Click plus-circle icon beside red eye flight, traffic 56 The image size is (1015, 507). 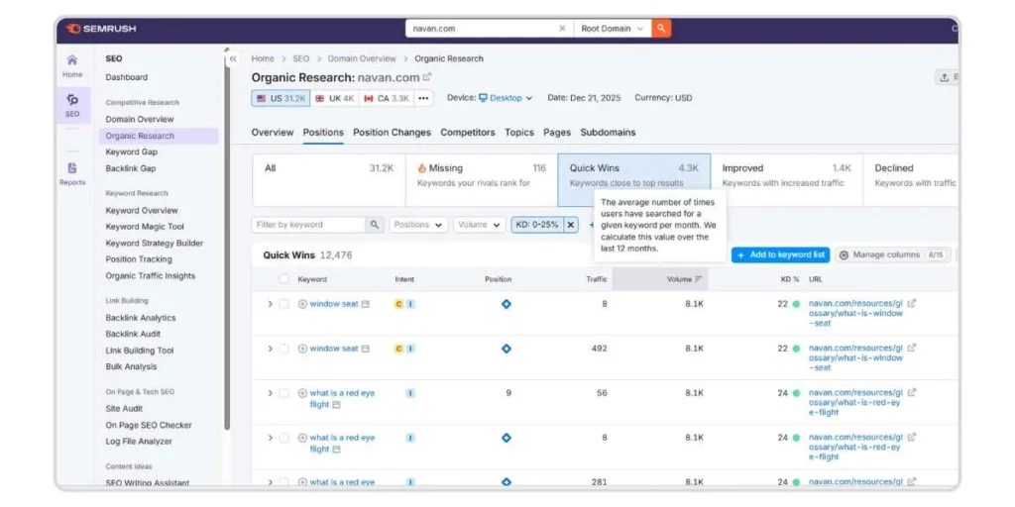click(x=302, y=393)
